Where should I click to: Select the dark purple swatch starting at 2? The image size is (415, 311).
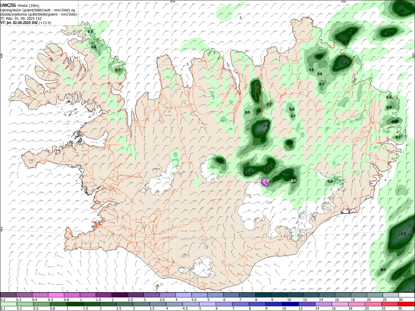(x=120, y=295)
